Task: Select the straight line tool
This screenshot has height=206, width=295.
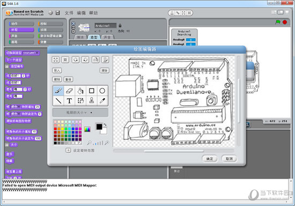Action: [x=58, y=101]
